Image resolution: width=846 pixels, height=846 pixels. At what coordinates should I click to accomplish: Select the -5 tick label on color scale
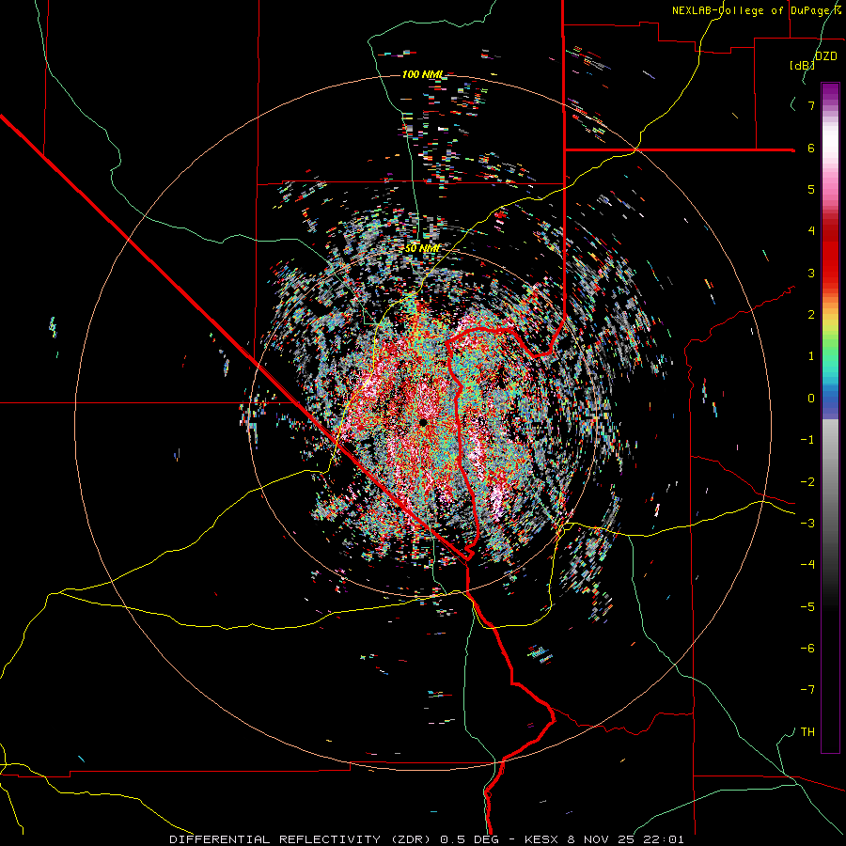[807, 607]
